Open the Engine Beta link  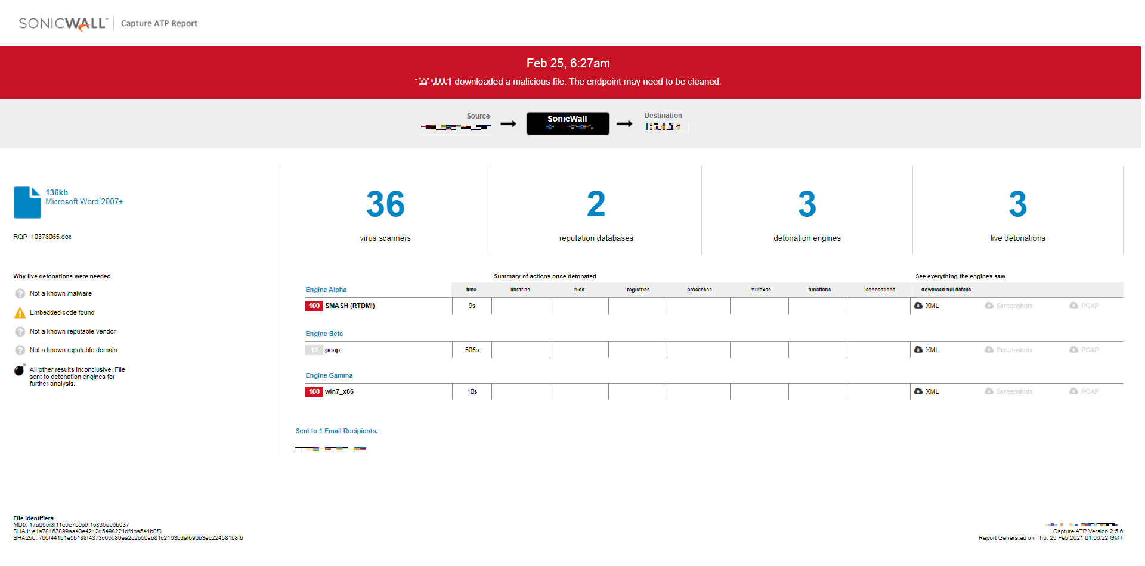click(324, 334)
